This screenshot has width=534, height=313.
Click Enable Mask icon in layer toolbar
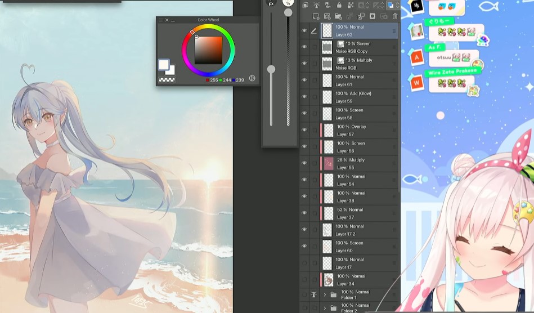361,5
